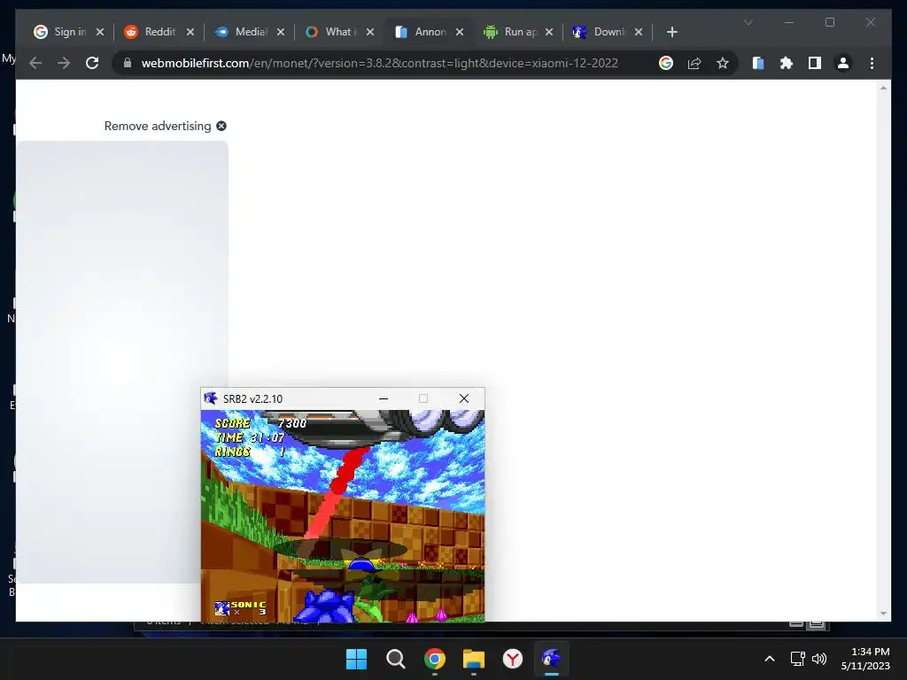This screenshot has height=680, width=907.
Task: Click the SRB2 Sonic taskbar icon
Action: [x=551, y=659]
